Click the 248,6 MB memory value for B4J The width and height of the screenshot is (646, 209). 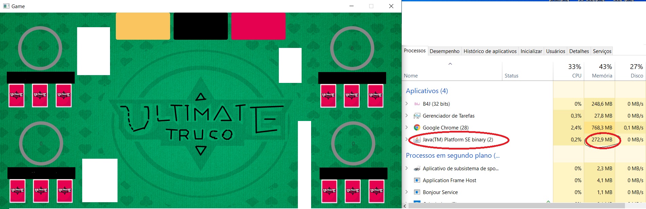coord(602,104)
